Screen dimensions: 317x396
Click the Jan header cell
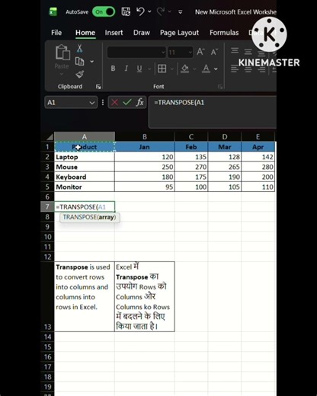(145, 147)
